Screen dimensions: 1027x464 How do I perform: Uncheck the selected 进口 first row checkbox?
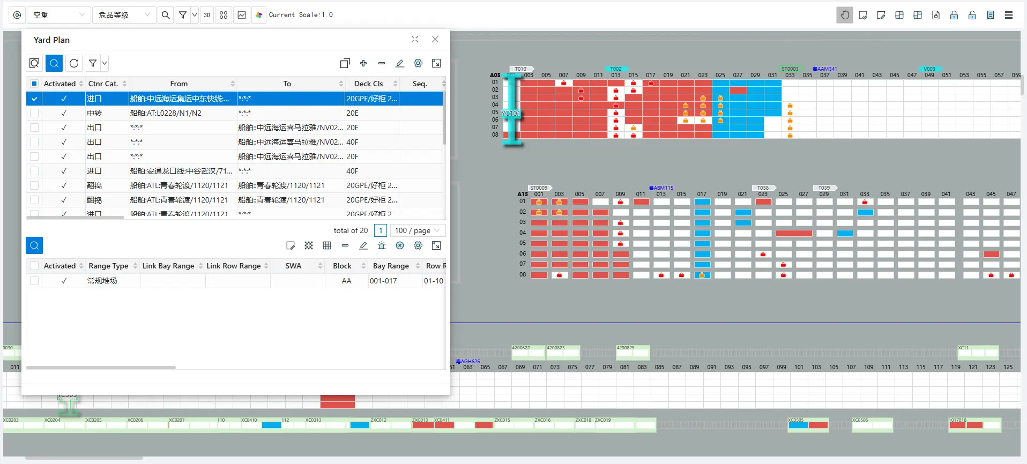[x=34, y=99]
